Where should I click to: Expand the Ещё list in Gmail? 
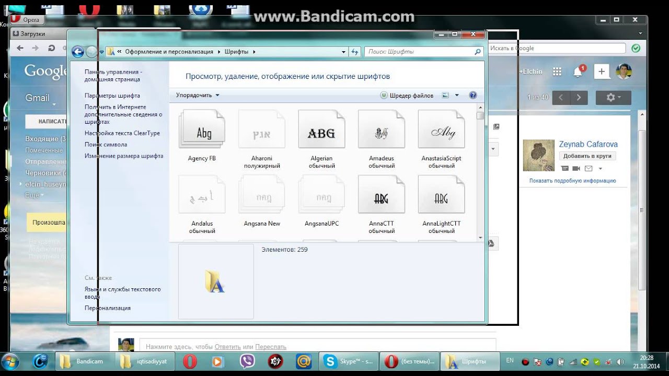point(34,195)
